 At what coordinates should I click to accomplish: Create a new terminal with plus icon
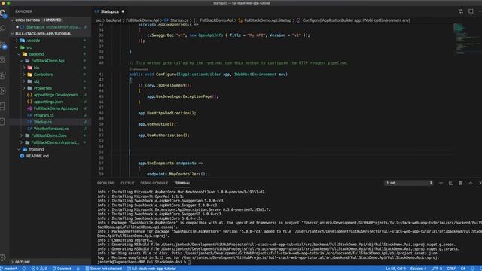click(441, 183)
